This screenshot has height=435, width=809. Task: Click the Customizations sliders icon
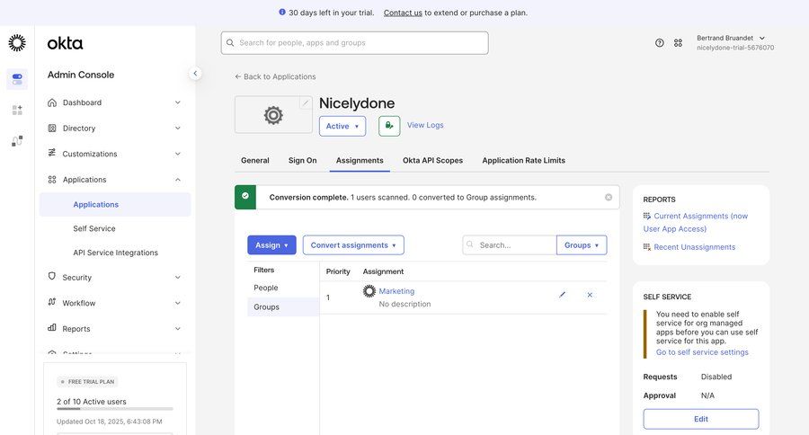click(51, 153)
